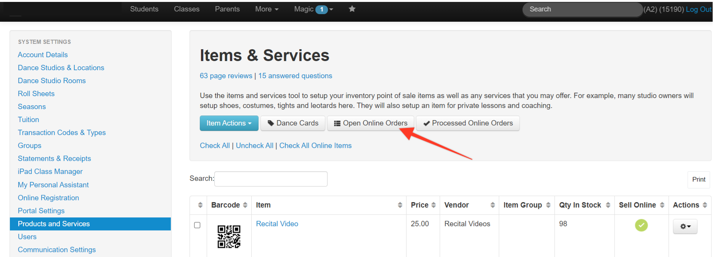The image size is (713, 257).
Task: Open the Item Actions dropdown button
Action: point(229,123)
